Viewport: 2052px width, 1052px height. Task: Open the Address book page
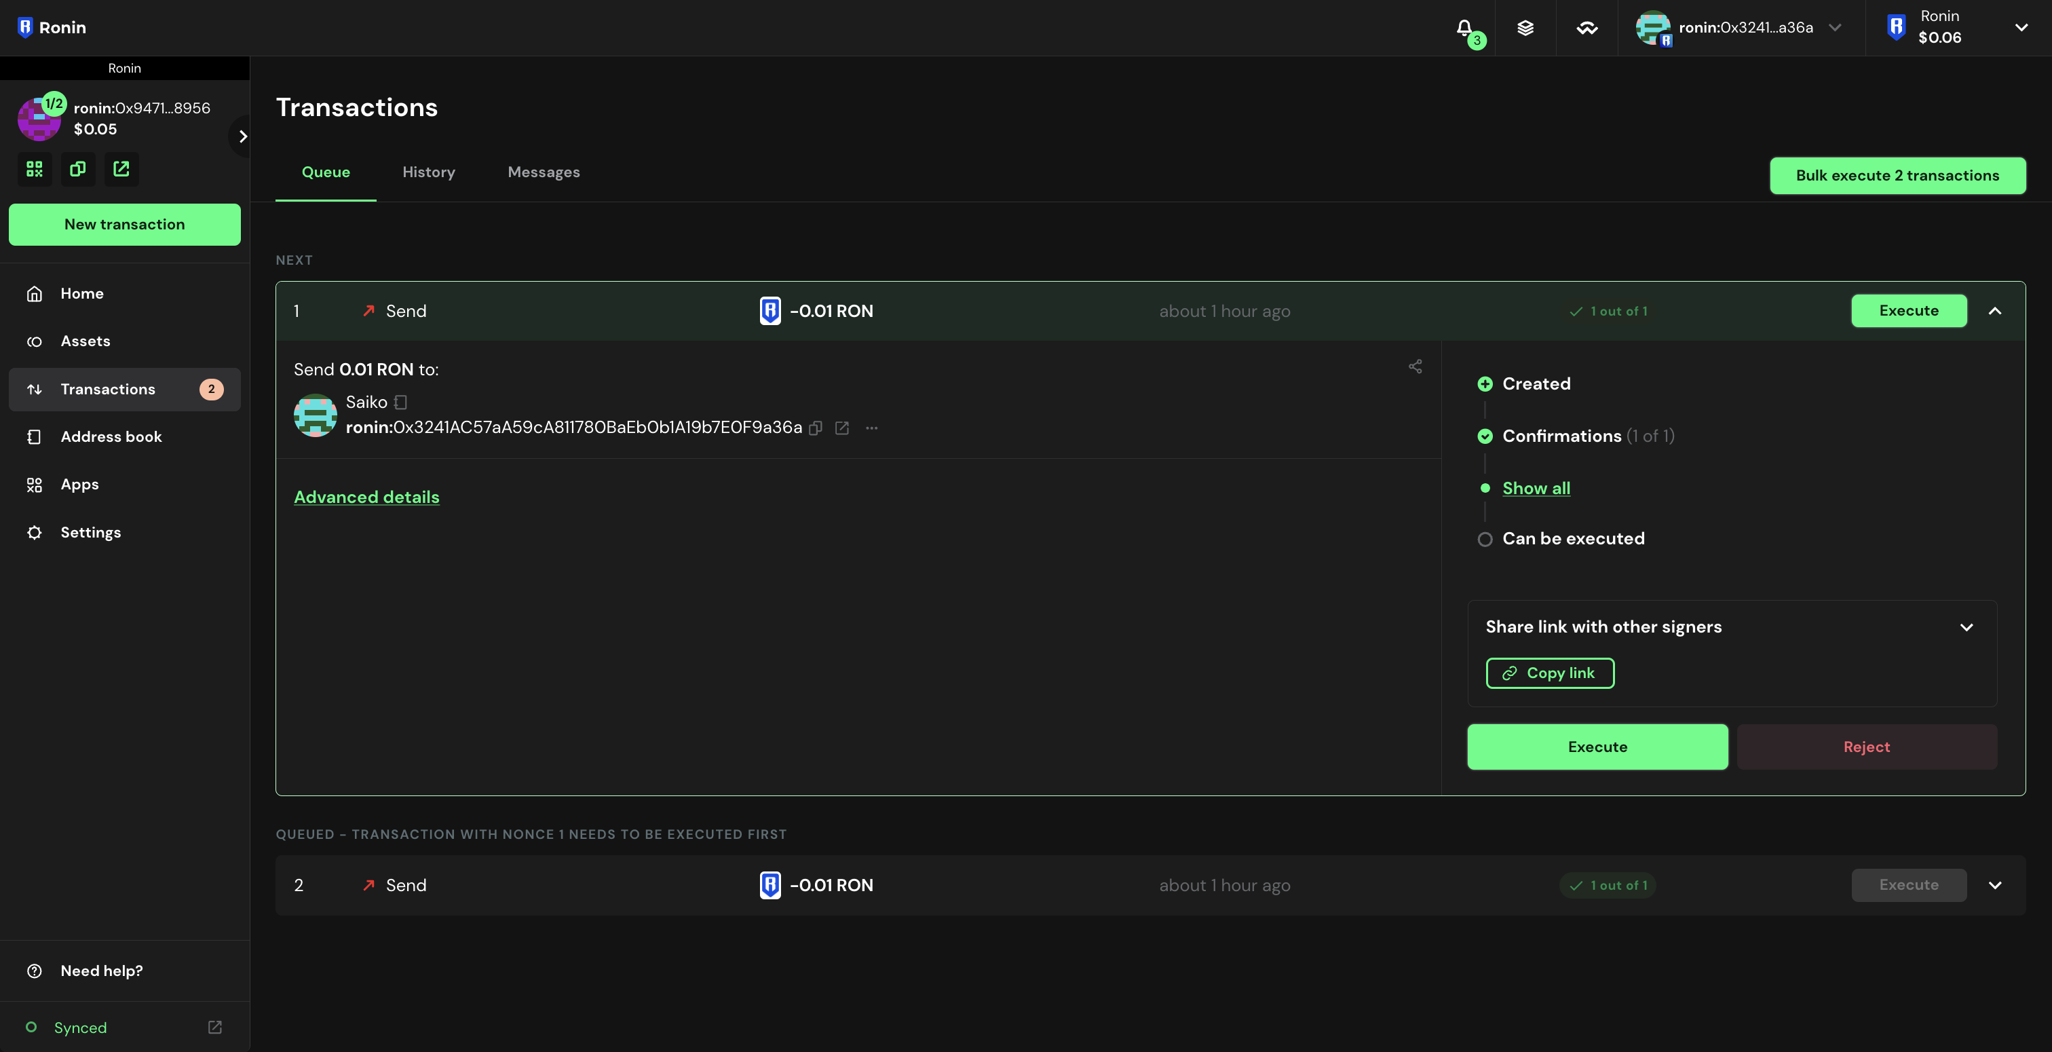[x=124, y=436]
